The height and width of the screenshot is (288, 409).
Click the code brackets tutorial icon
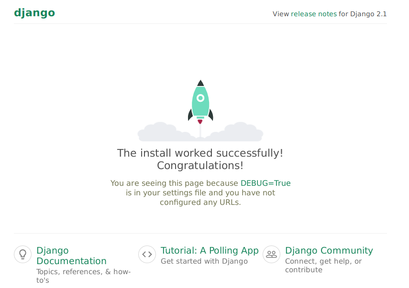pos(147,254)
